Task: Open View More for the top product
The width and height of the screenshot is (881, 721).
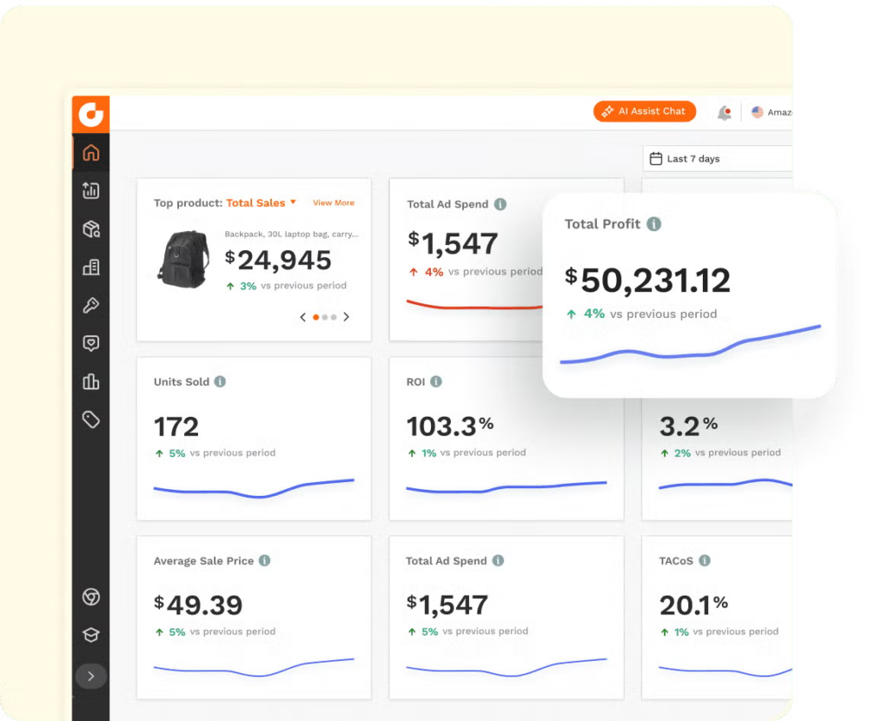Action: (x=334, y=203)
